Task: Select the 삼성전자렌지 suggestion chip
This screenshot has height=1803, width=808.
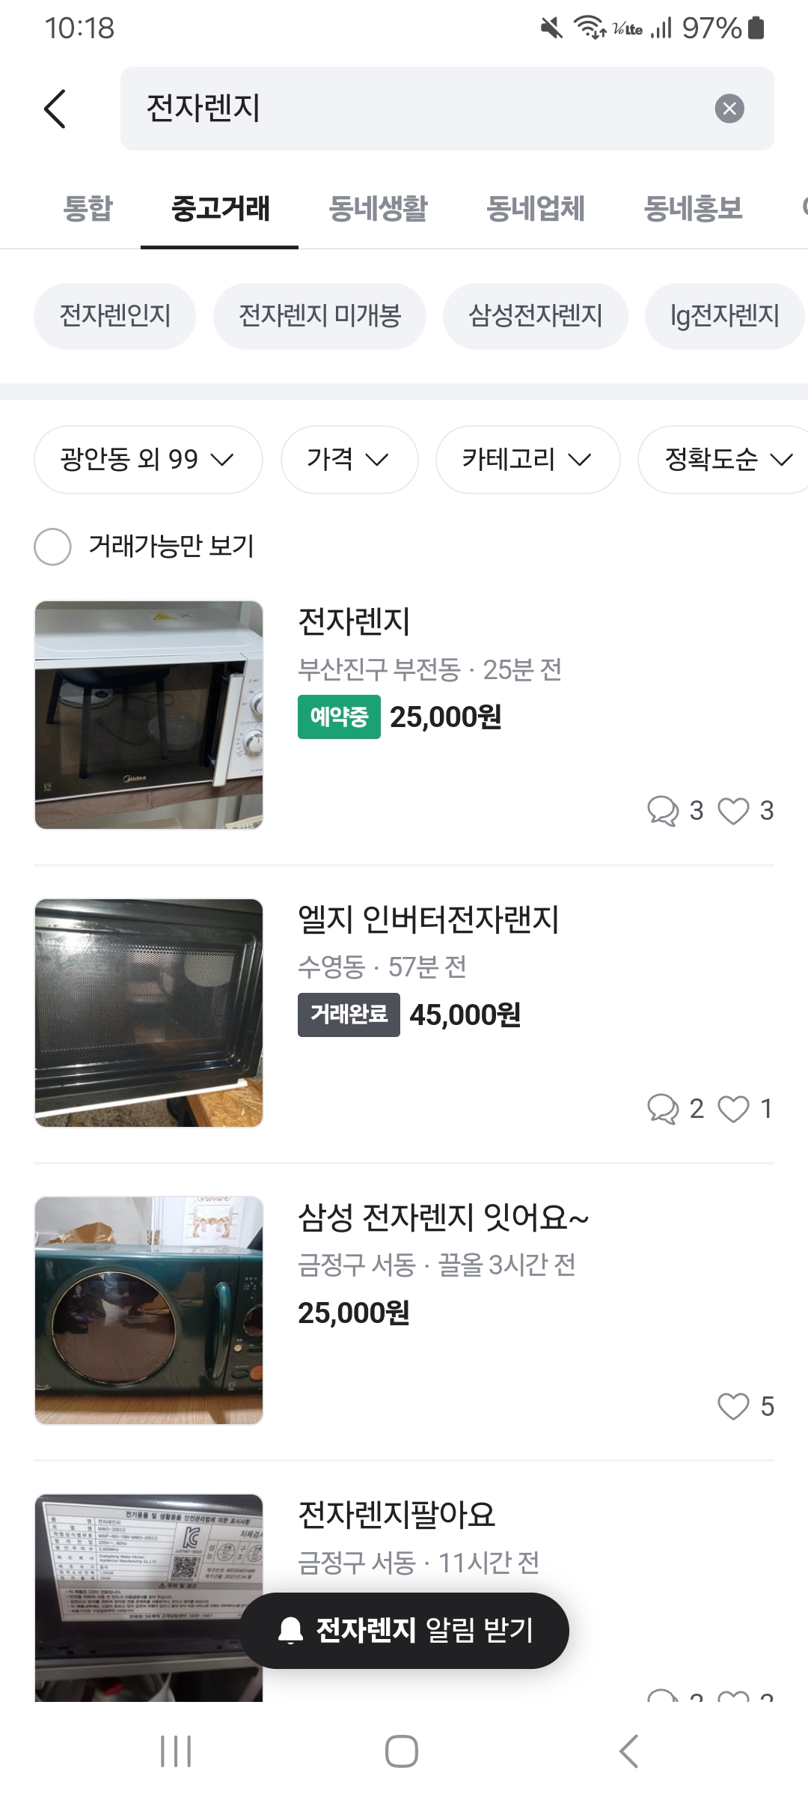Action: pyautogui.click(x=535, y=316)
